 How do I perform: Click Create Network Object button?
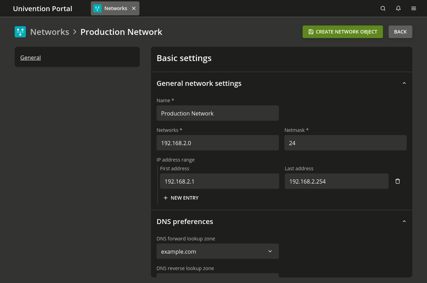(x=342, y=32)
